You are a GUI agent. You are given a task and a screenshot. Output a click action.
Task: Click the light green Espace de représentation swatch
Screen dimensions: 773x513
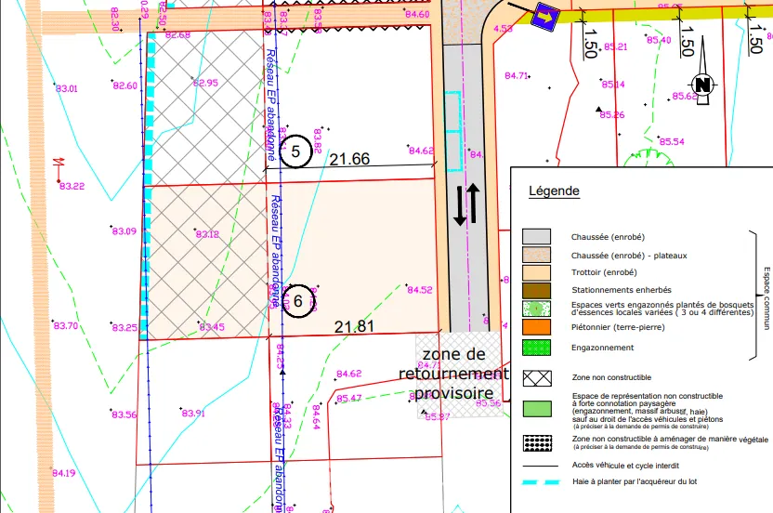pyautogui.click(x=537, y=407)
